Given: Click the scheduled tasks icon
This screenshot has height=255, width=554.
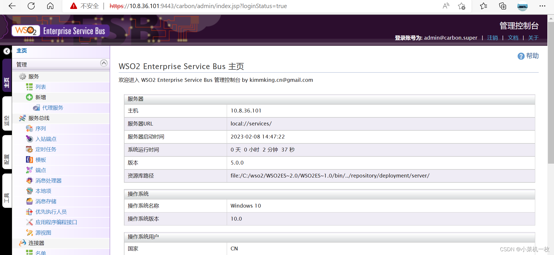Looking at the screenshot, I should click(29, 149).
